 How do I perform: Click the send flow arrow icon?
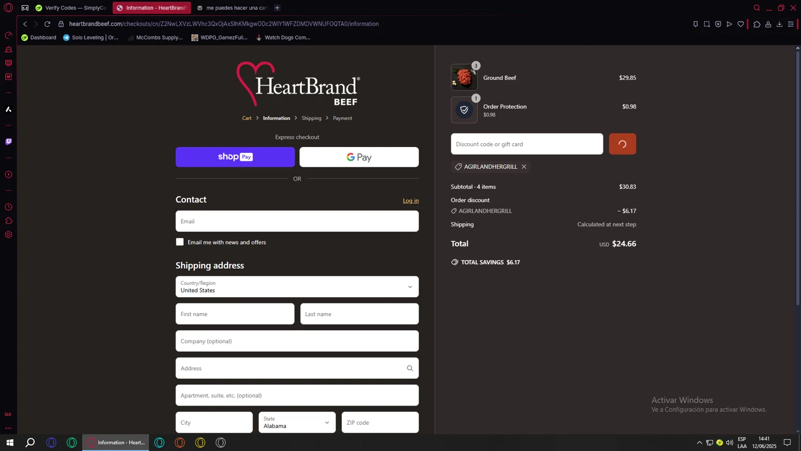click(x=729, y=24)
